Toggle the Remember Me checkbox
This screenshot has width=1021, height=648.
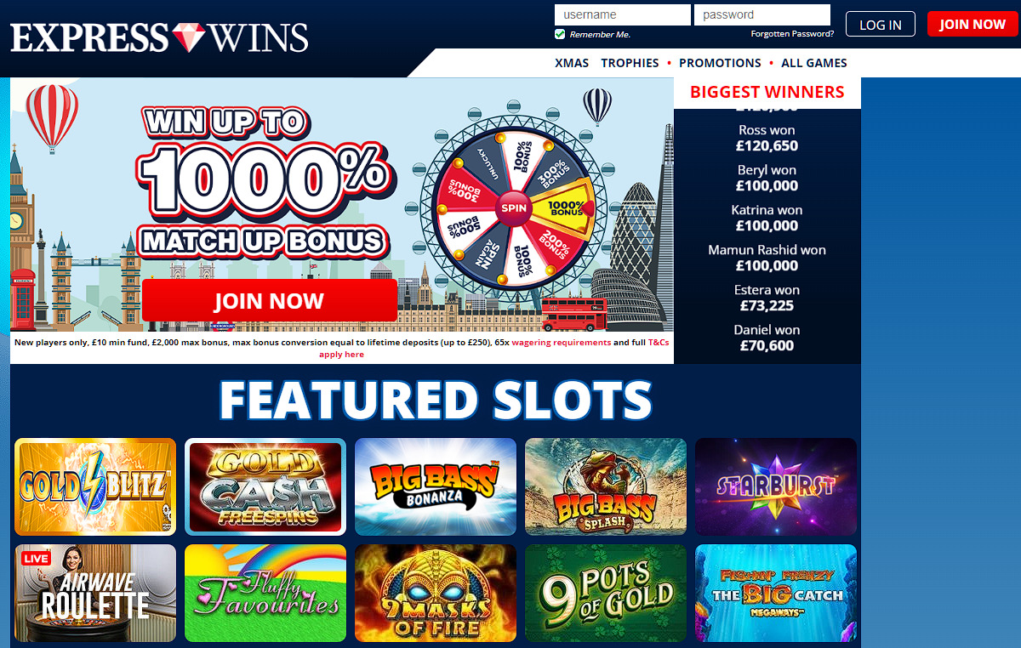560,34
